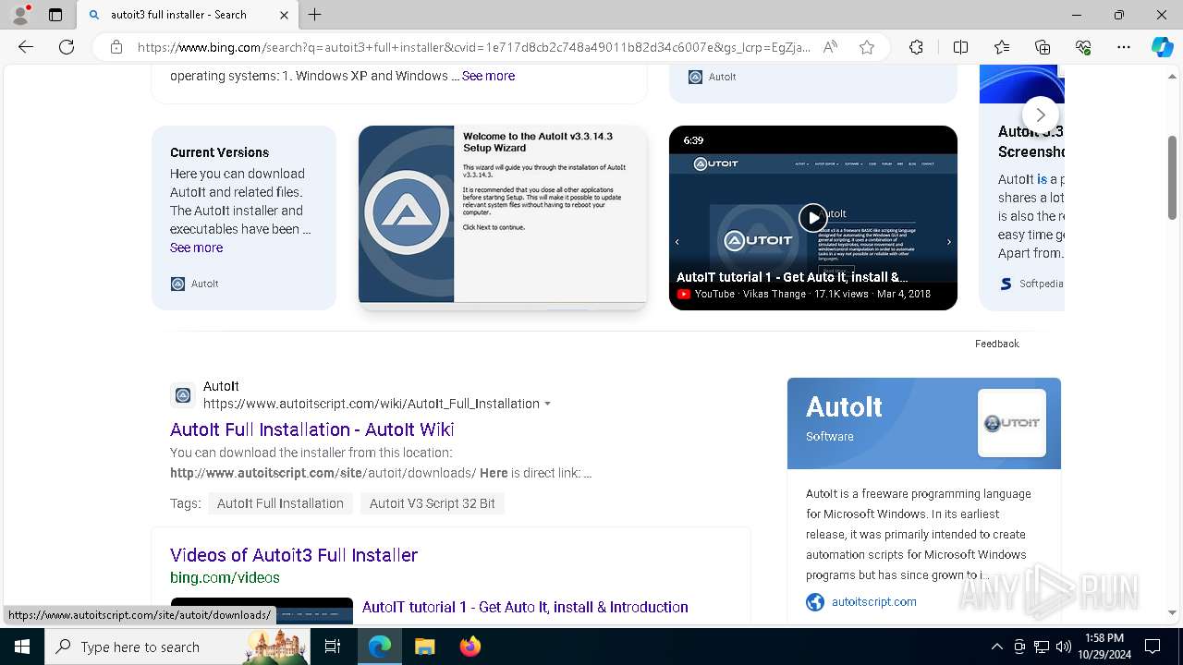
Task: Click the Feedback link
Action: (996, 344)
